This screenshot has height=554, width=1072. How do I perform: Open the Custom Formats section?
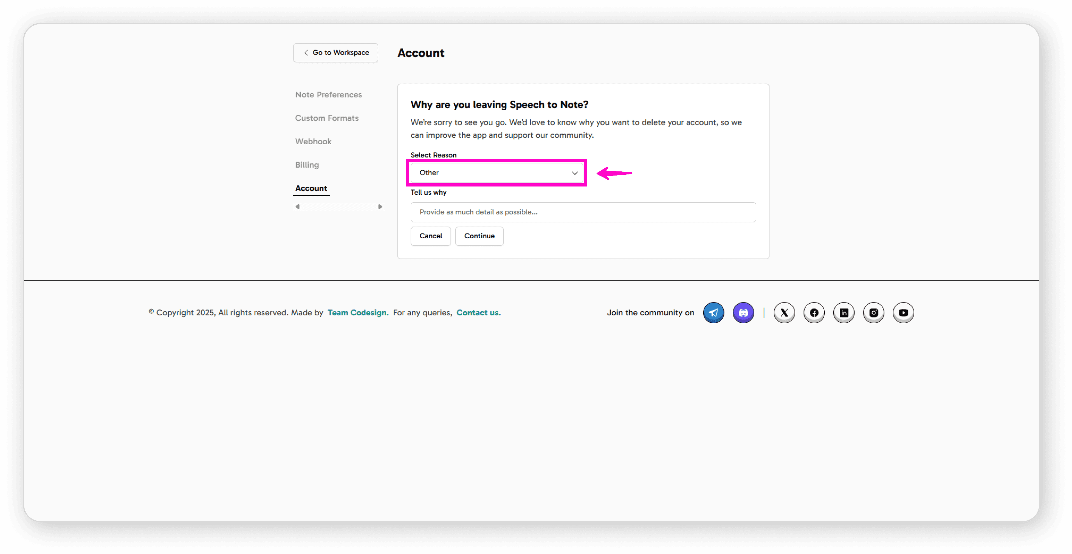point(327,118)
